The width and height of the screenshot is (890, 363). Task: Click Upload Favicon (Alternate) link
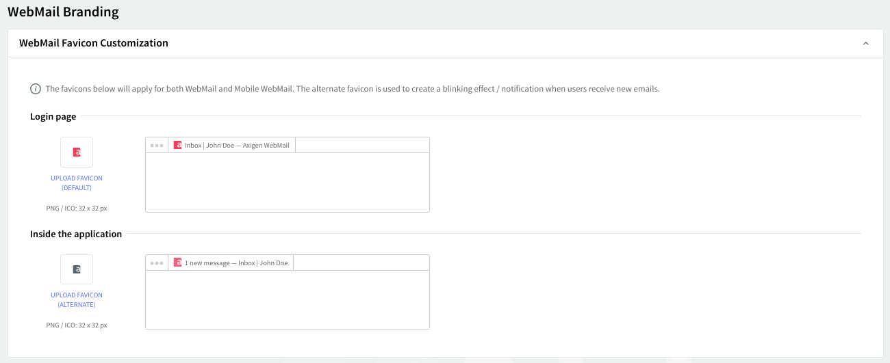[77, 300]
